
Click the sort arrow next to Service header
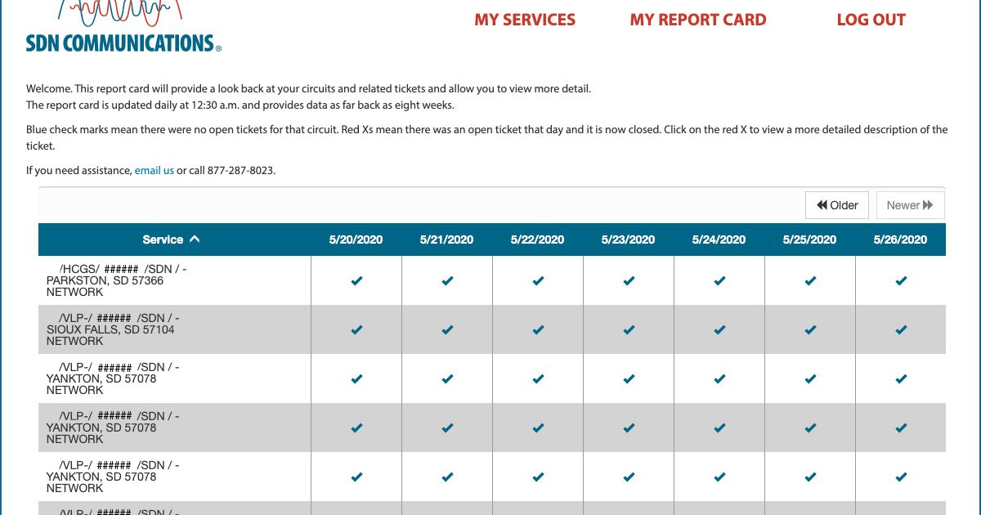click(195, 239)
